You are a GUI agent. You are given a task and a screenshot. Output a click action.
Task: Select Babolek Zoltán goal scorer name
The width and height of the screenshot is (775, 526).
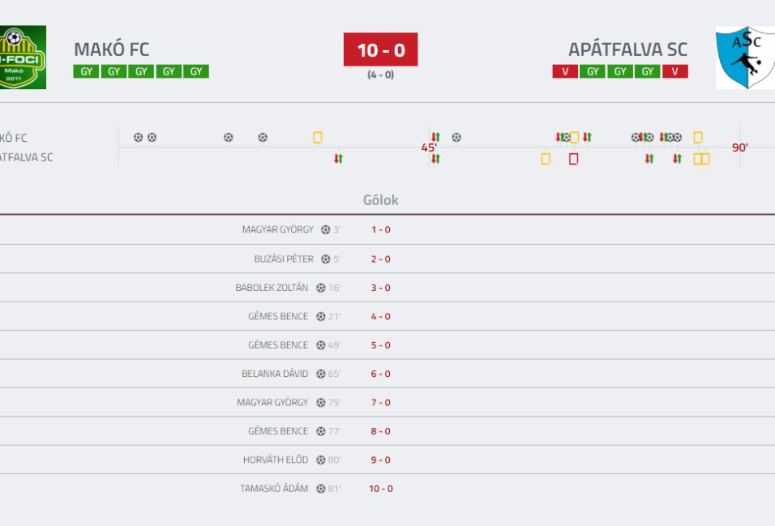tap(272, 288)
